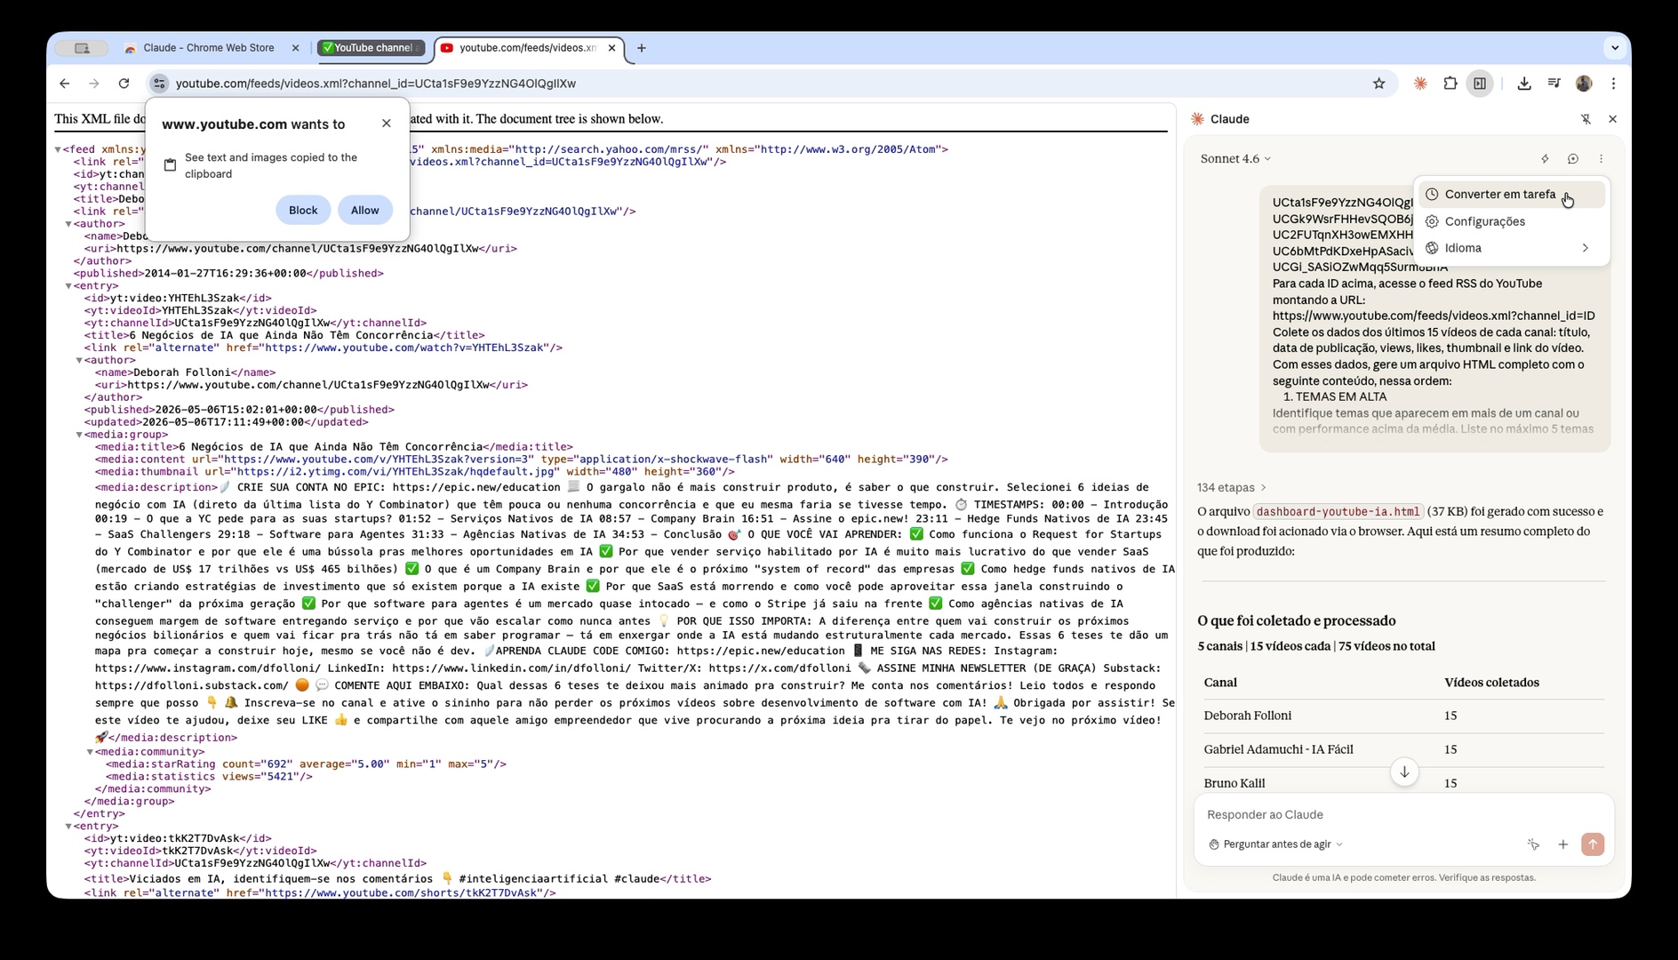Viewport: 1678px width, 960px height.
Task: Open the media controls toolbar icon
Action: [1554, 84]
